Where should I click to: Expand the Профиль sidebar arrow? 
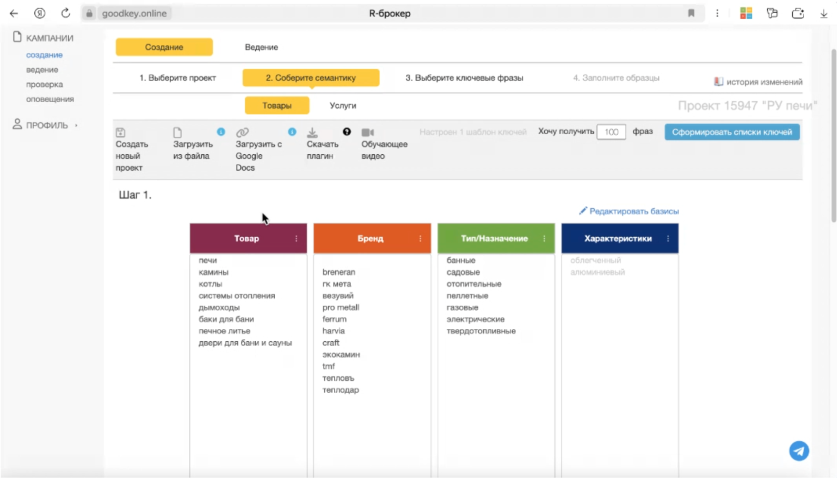76,125
